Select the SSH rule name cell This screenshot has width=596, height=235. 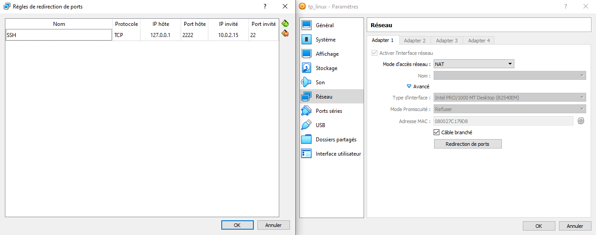(x=58, y=35)
